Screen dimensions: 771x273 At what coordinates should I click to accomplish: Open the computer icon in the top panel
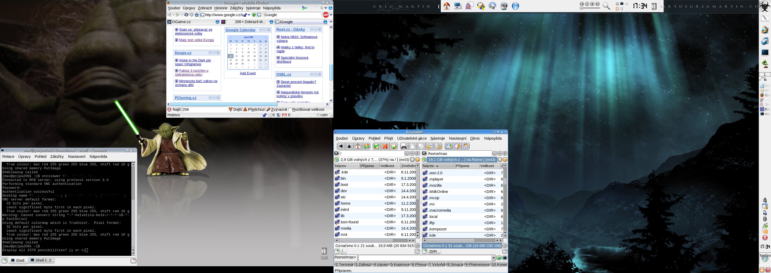pos(458,6)
